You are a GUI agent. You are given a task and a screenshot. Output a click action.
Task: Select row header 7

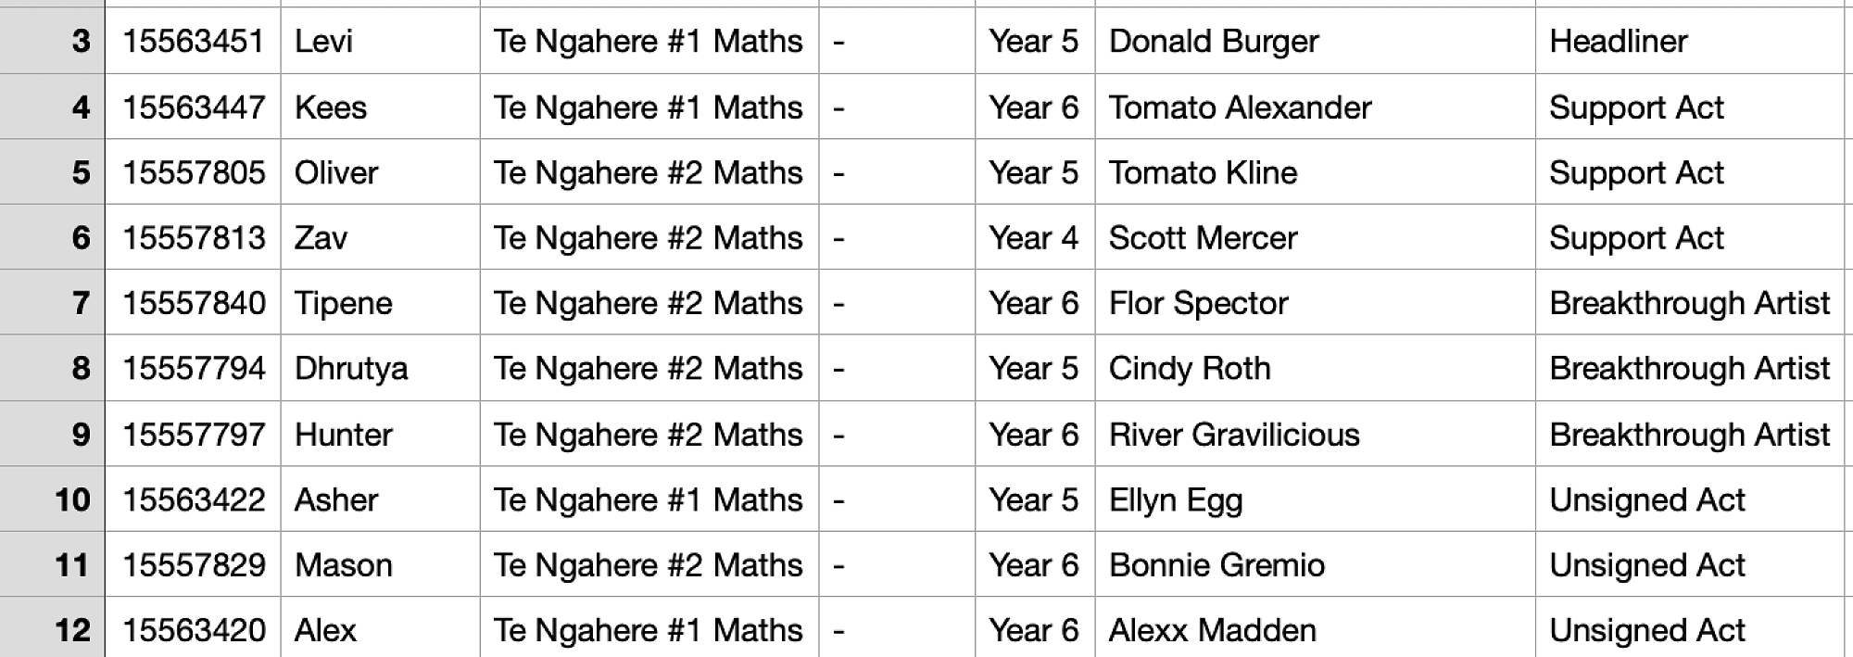coord(52,303)
